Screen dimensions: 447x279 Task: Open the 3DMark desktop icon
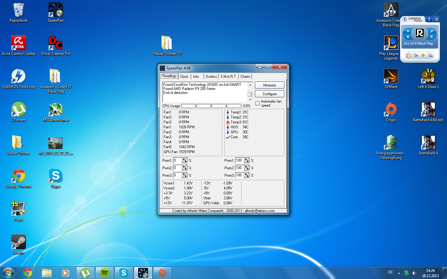coord(391,77)
